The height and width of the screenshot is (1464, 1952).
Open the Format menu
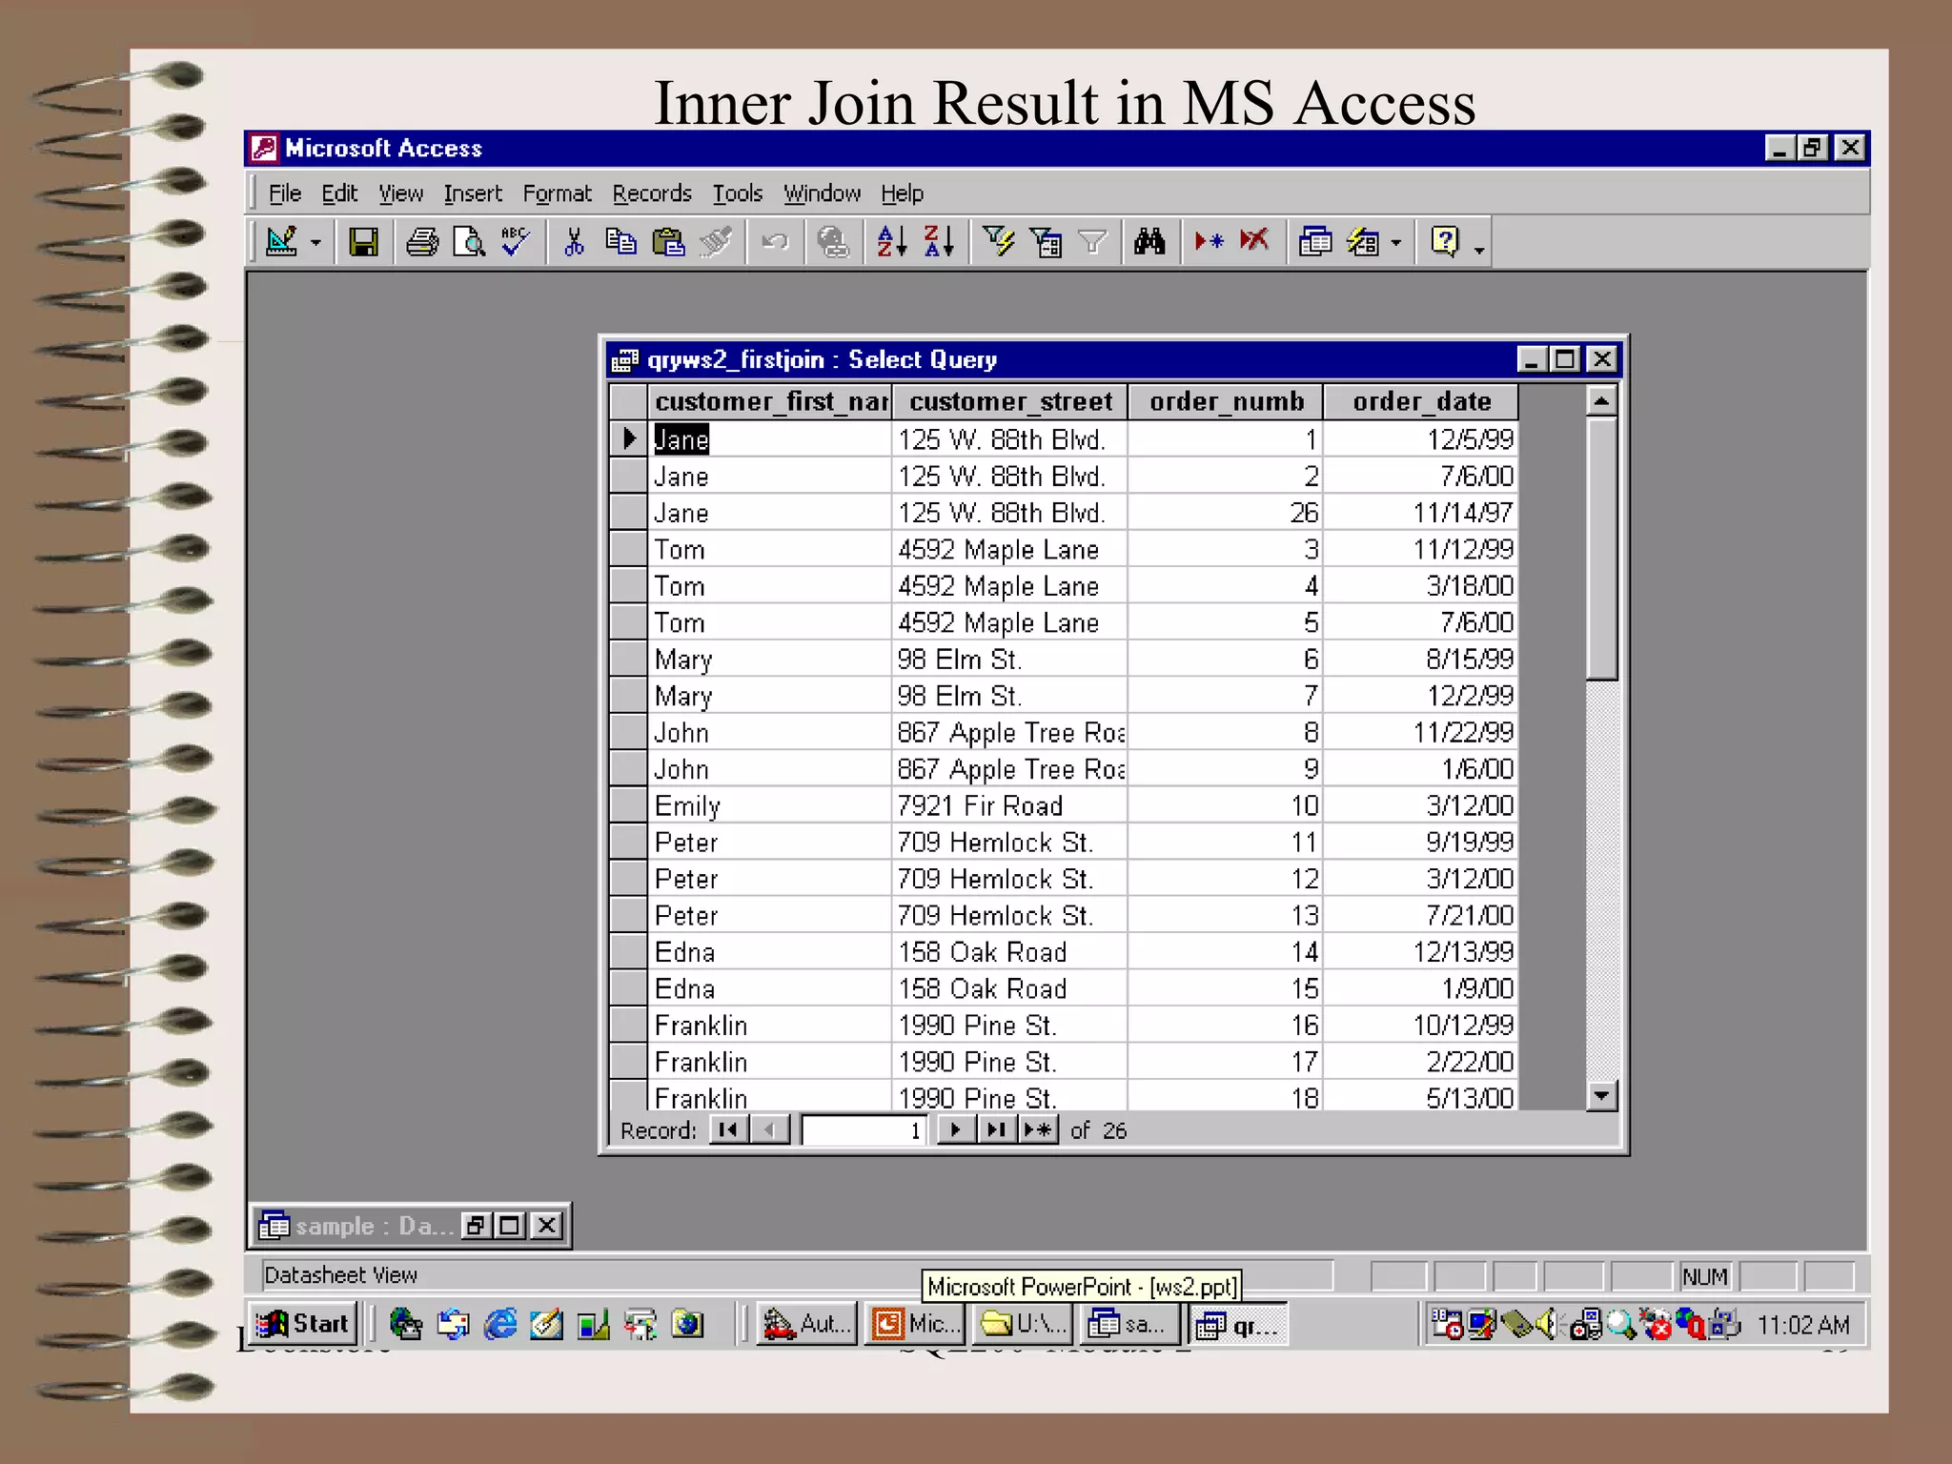coord(557,193)
